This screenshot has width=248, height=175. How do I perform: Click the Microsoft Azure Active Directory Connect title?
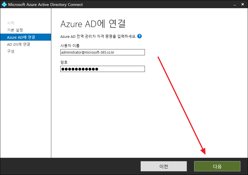(x=45, y=5)
